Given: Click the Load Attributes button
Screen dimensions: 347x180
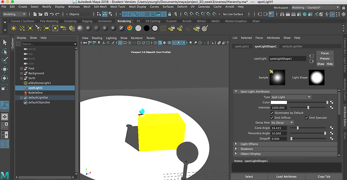Looking at the screenshot, I should pyautogui.click(x=286, y=177).
